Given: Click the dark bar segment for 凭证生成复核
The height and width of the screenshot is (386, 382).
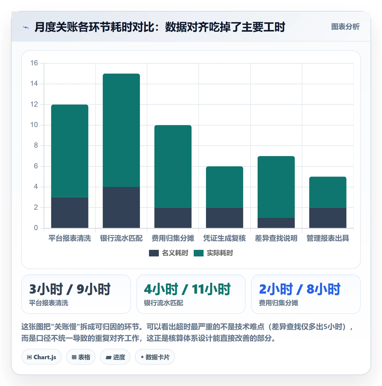Looking at the screenshot, I should pos(224,218).
